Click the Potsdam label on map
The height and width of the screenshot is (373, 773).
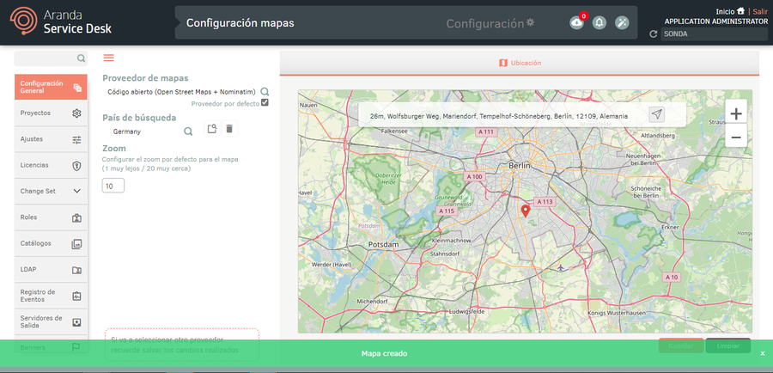[x=383, y=244]
